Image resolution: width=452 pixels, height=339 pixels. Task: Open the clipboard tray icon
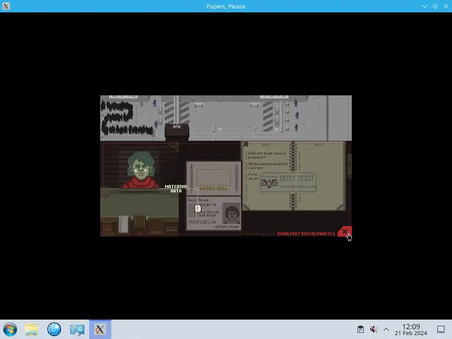[360, 329]
